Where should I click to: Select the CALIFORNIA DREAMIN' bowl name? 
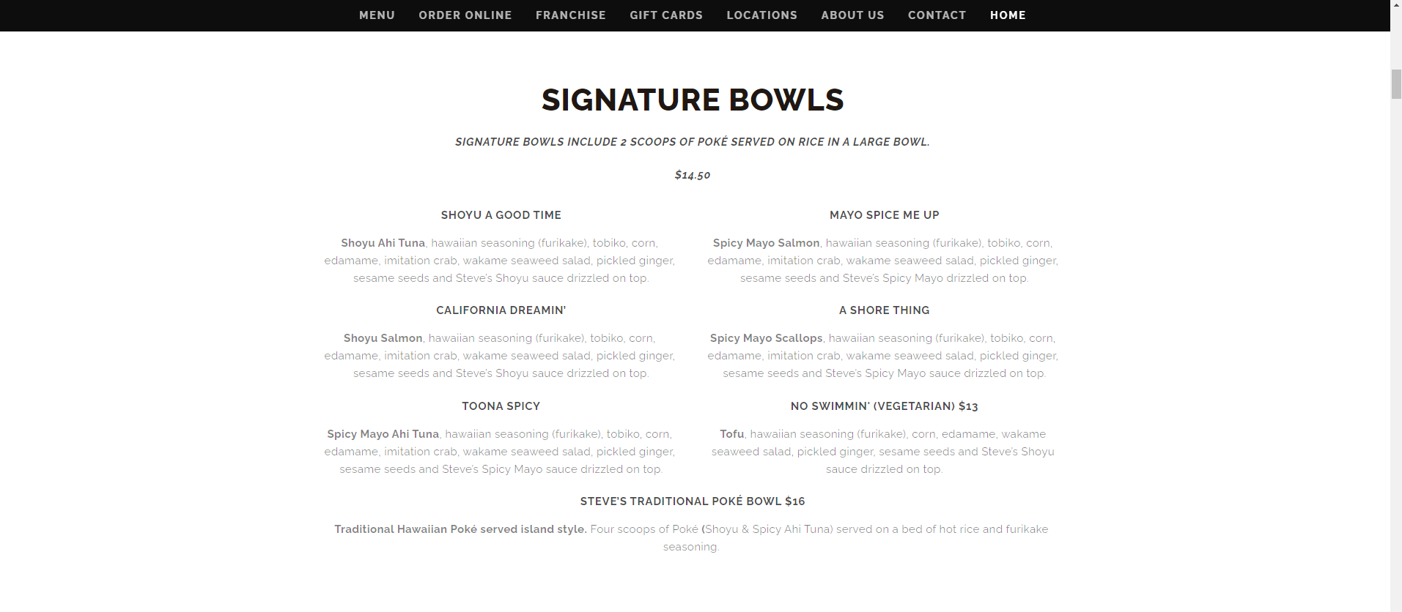(x=501, y=310)
